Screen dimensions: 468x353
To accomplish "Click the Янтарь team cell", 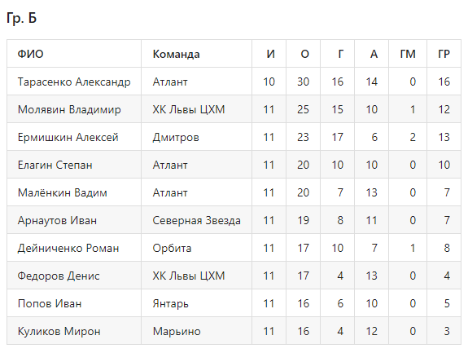I will click(170, 304).
